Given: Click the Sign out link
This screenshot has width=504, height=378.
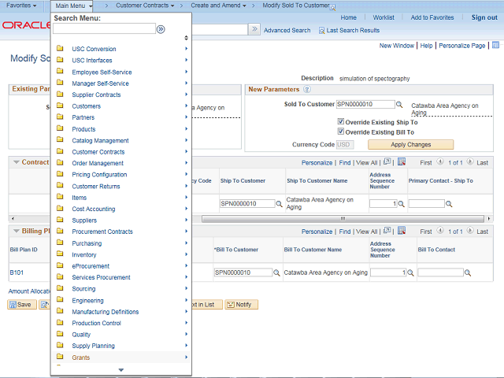Looking at the screenshot, I should point(484,17).
